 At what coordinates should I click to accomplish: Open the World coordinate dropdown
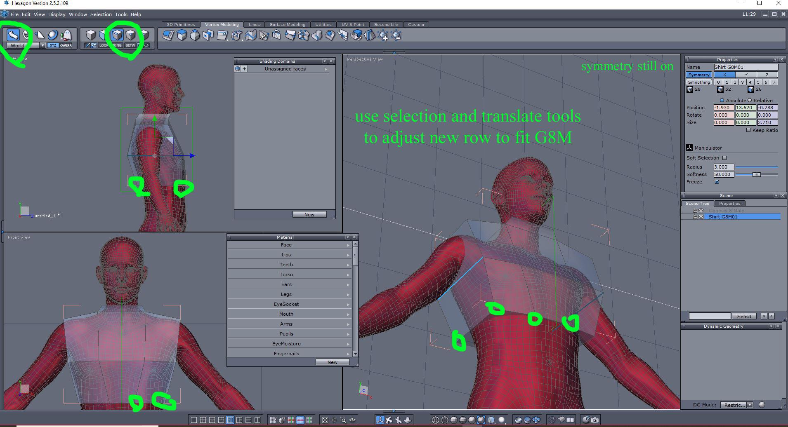(x=42, y=45)
